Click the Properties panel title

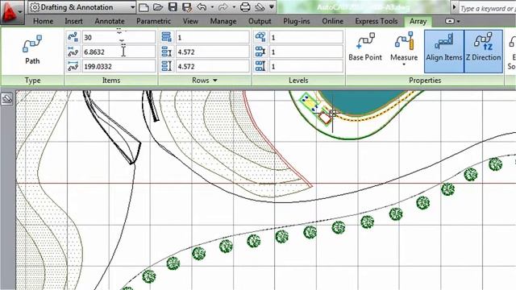click(x=425, y=81)
